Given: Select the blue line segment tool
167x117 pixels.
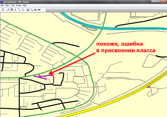Looking at the screenshot, I should click(19, 9).
